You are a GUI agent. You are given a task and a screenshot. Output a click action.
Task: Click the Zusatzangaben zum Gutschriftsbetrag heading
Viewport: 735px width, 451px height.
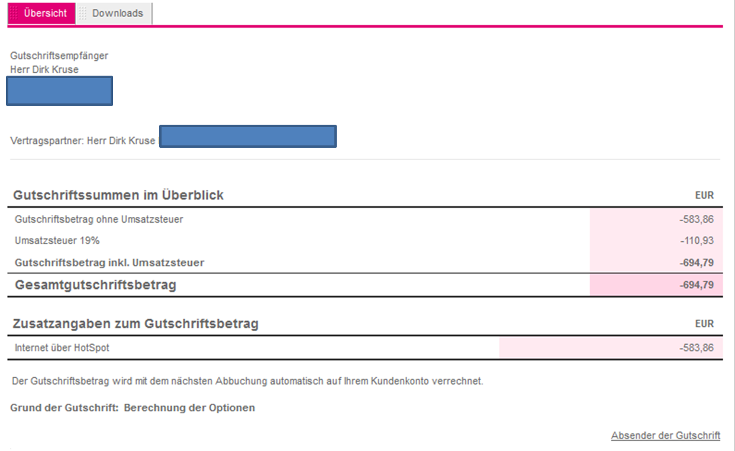point(136,324)
